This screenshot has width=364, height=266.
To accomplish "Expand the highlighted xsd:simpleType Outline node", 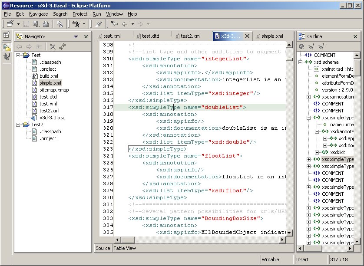I will coord(308,159).
